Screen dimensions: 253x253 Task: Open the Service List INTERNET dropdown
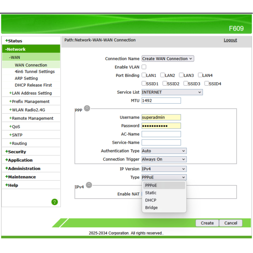coord(172,92)
